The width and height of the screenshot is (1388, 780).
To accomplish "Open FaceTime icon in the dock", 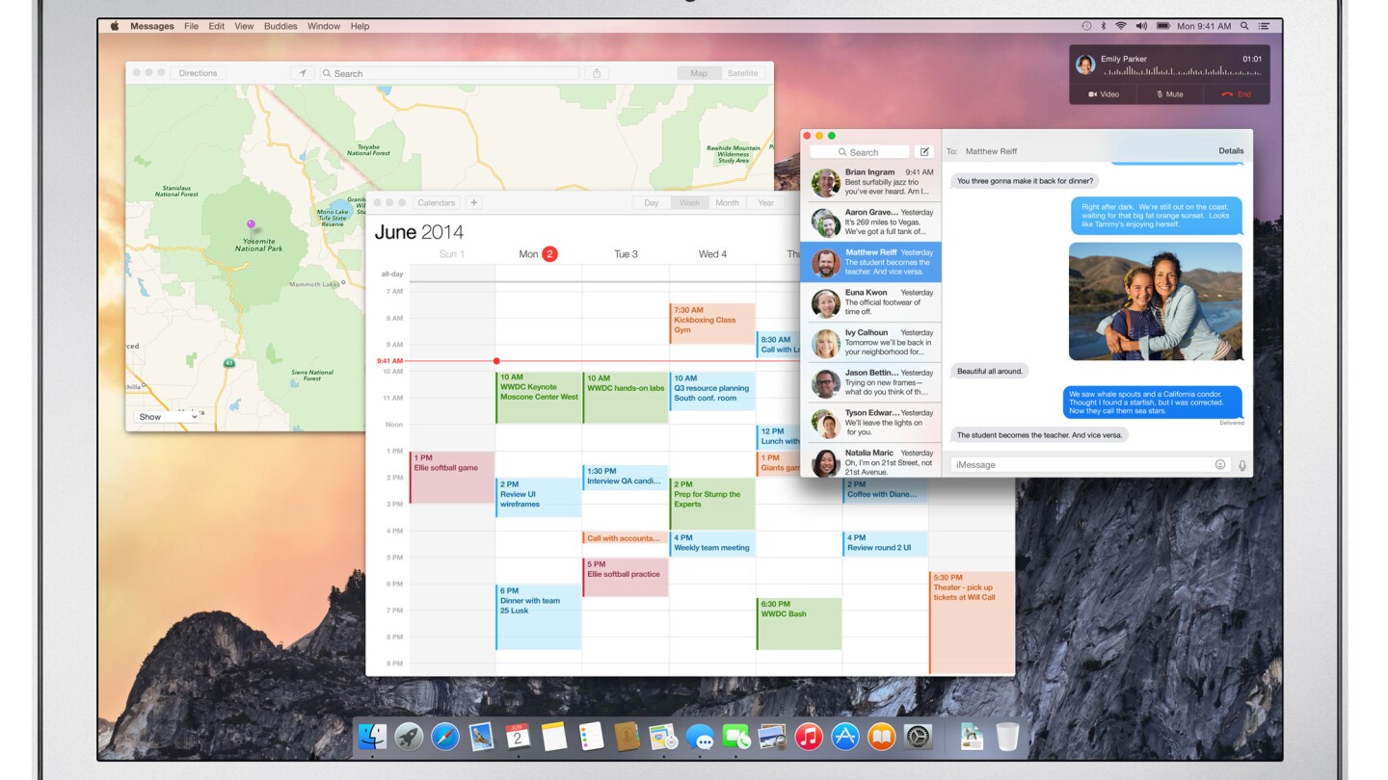I will 736,737.
